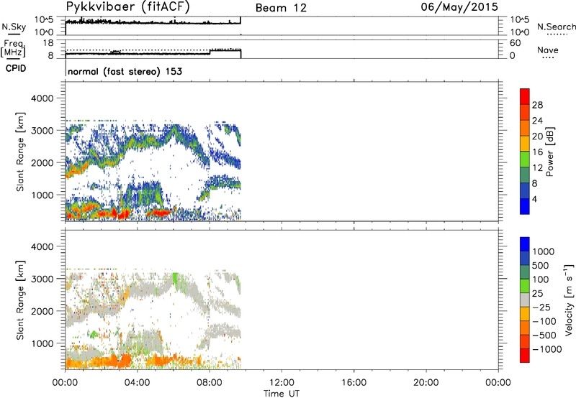Screen dimensions: 576x398
Task: Click the "16:00" time axis tick label
Action: tap(354, 383)
